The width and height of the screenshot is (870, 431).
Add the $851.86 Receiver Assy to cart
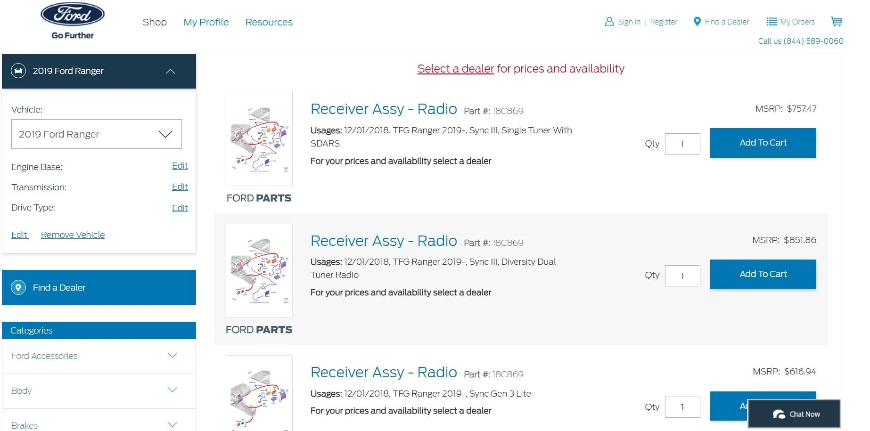[x=763, y=274]
